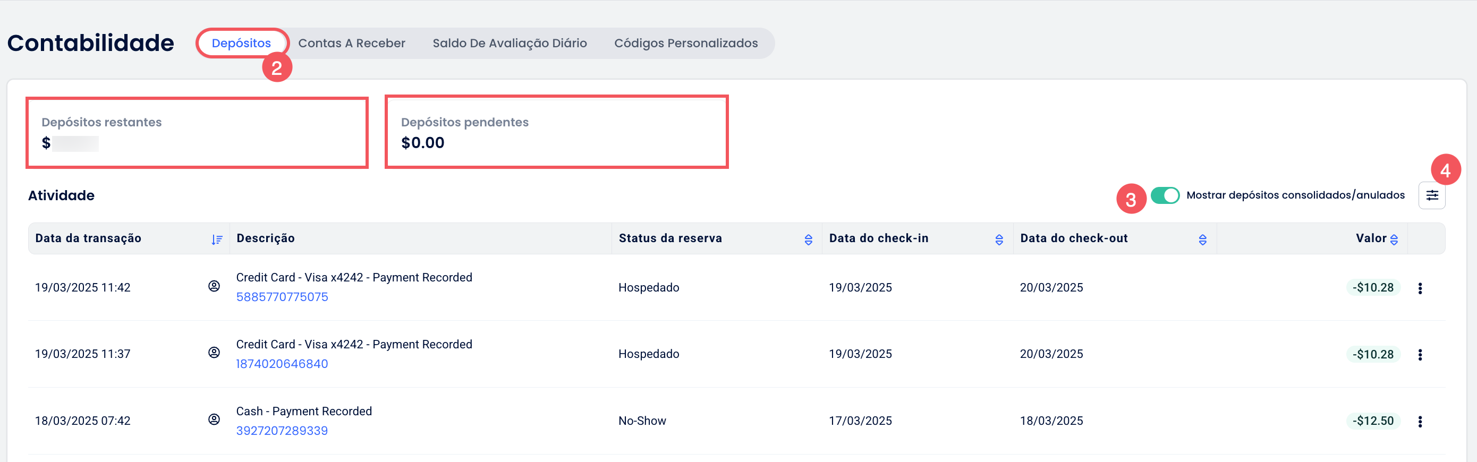
Task: Open three-dot menu for reservation 5885770775075
Action: tap(1420, 288)
